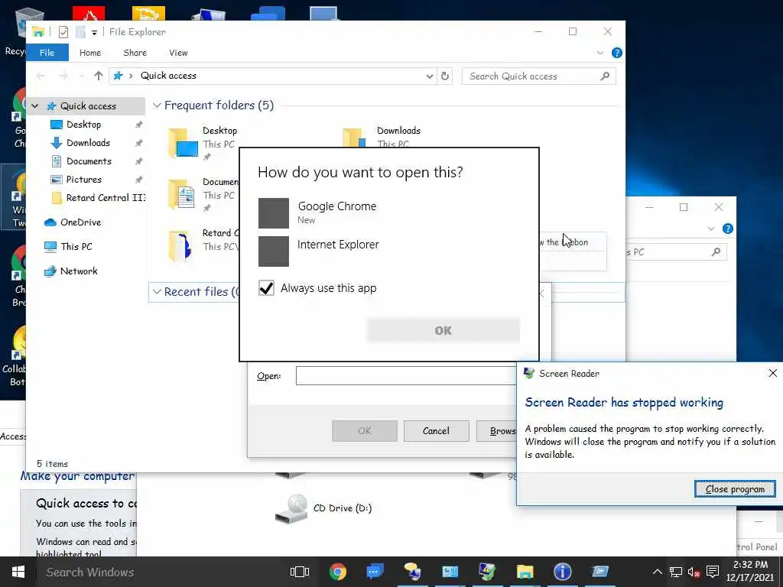Open Task View in the taskbar

pos(300,572)
